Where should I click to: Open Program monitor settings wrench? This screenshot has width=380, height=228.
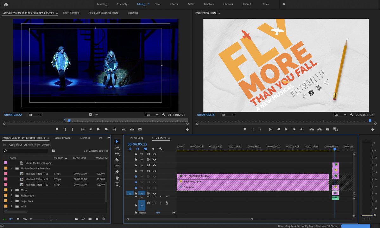[x=351, y=115]
